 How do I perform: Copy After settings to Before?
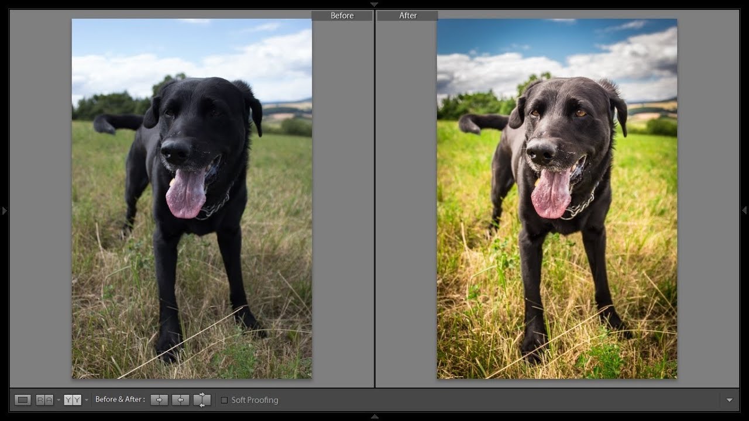(180, 400)
